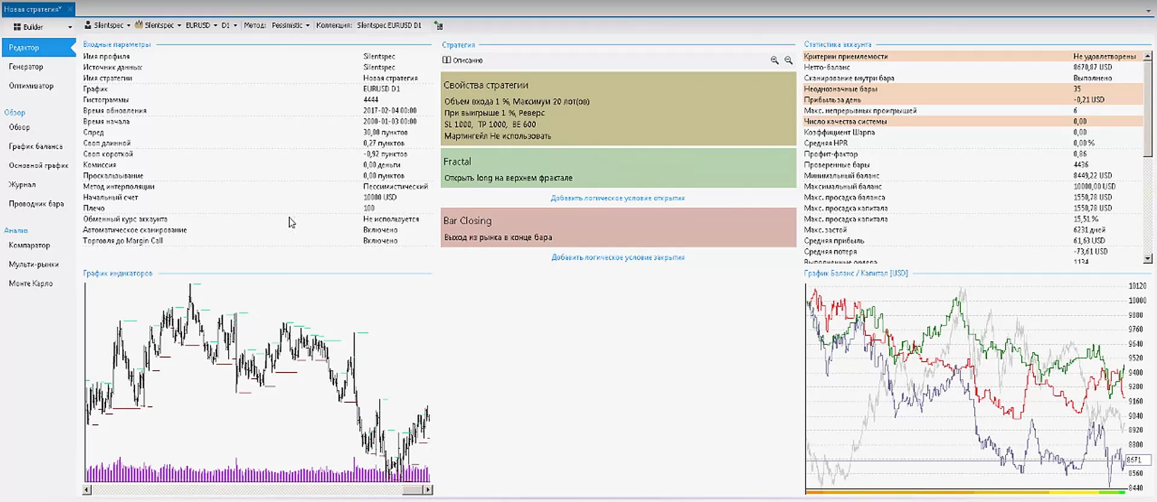The height and width of the screenshot is (502, 1157).
Task: Click the Макс. застой row
Action: point(973,230)
